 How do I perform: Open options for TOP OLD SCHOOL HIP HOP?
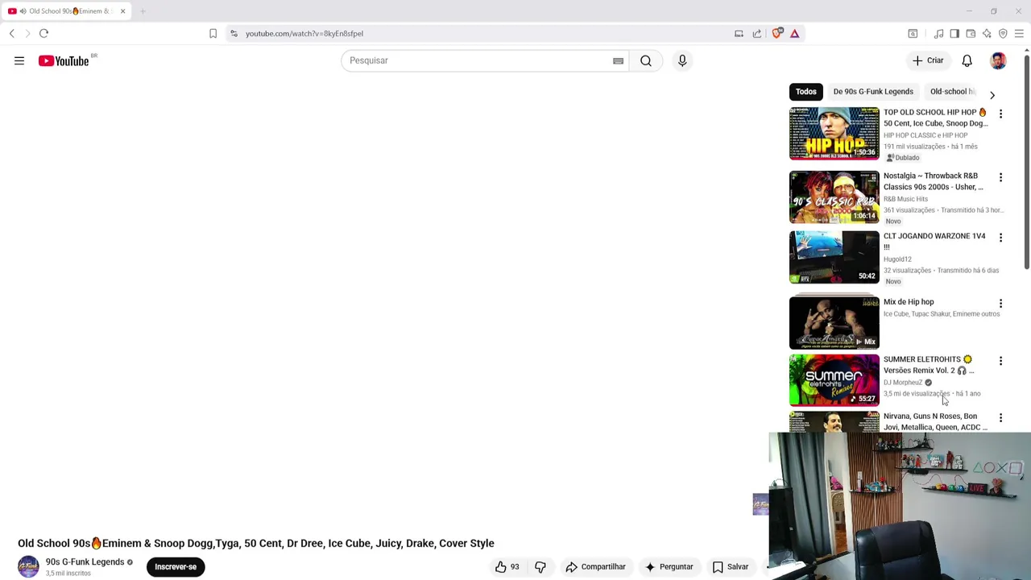point(1000,114)
